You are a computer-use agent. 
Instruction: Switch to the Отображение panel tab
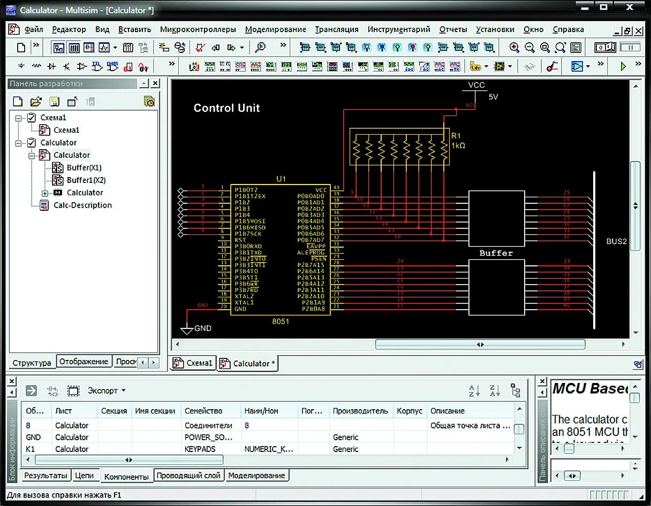tap(84, 362)
